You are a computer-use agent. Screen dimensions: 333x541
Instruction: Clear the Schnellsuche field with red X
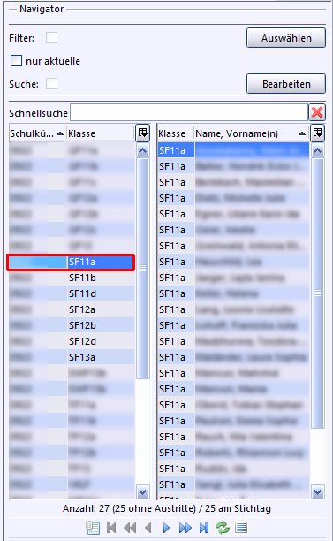(x=317, y=112)
